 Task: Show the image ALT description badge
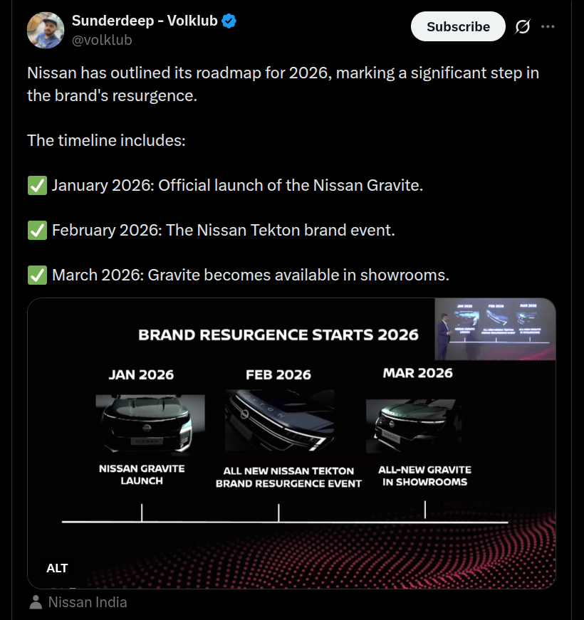click(x=57, y=568)
